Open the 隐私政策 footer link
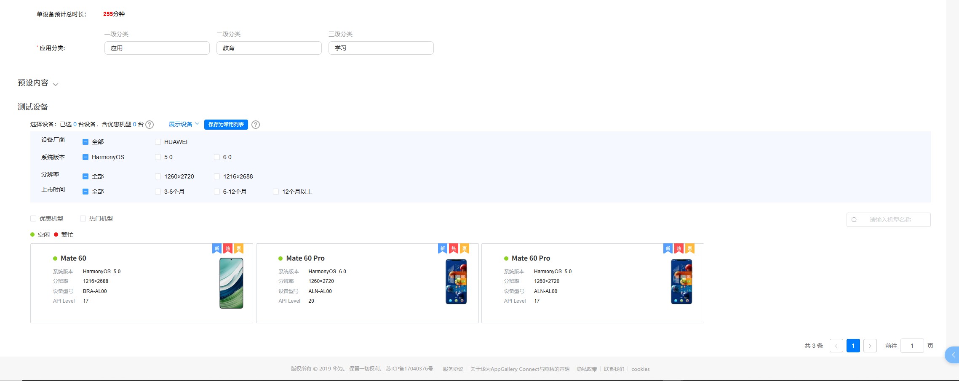The height and width of the screenshot is (381, 959). pyautogui.click(x=587, y=369)
